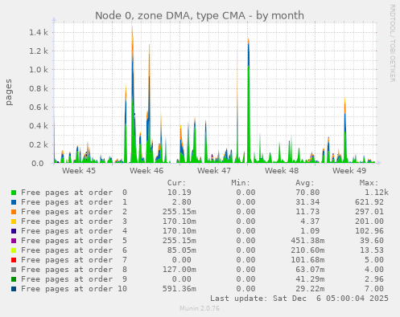The width and height of the screenshot is (400, 317).
Task: Click the '0.8 k' y-axis tick
Action: (x=39, y=88)
